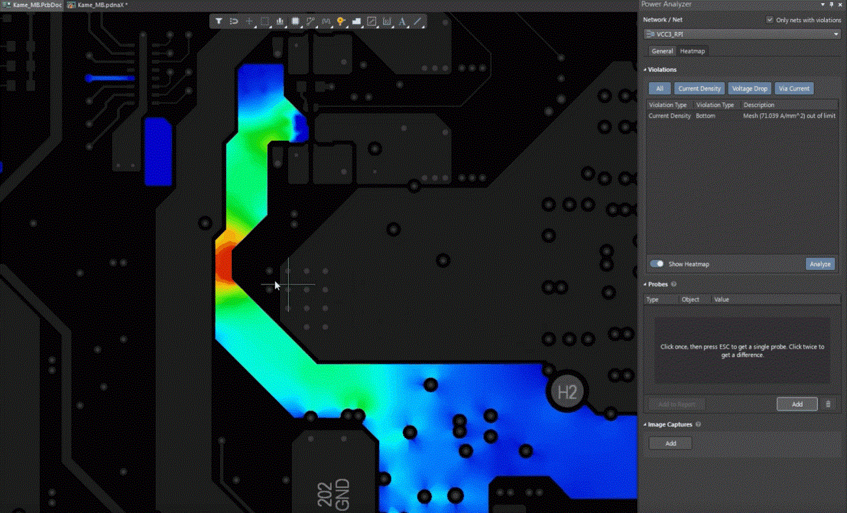This screenshot has width=847, height=513.
Task: Collapse the Probes section
Action: pyautogui.click(x=645, y=284)
